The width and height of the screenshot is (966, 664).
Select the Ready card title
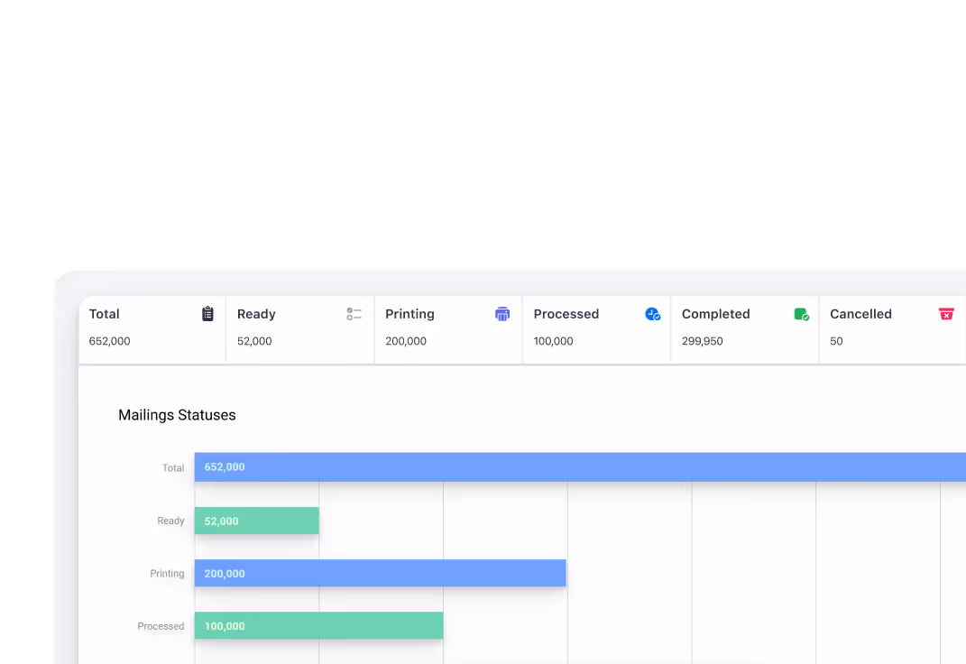coord(256,314)
